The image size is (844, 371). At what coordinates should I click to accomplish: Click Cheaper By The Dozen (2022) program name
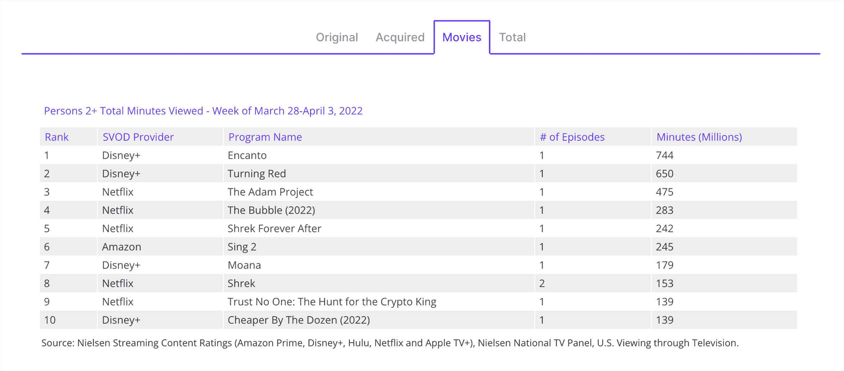pos(299,320)
